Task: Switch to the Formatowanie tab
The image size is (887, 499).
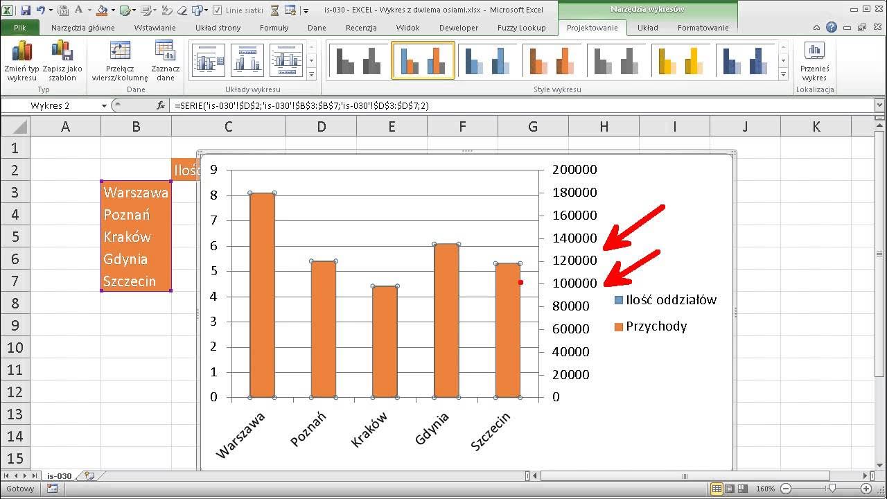Action: tap(703, 28)
